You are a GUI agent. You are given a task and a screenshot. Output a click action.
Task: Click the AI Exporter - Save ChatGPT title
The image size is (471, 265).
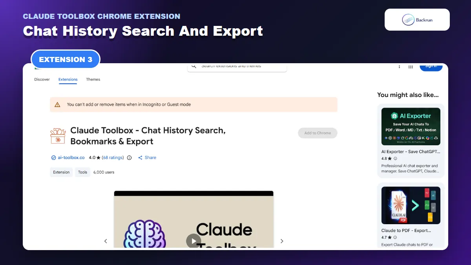(411, 152)
